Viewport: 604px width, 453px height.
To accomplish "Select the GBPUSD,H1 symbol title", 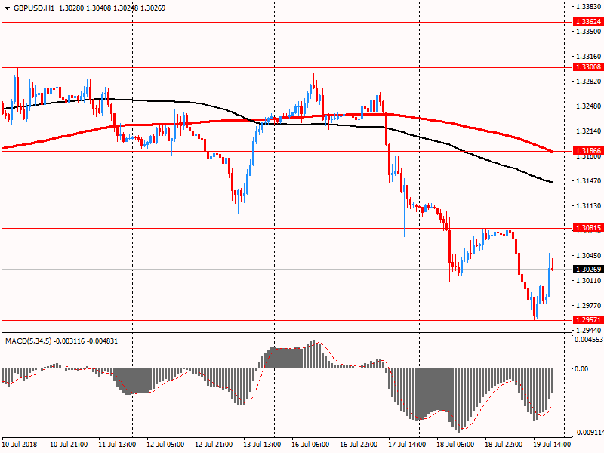I will [34, 8].
